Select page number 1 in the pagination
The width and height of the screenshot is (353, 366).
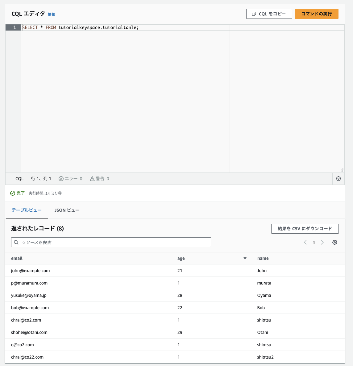[x=314, y=242]
